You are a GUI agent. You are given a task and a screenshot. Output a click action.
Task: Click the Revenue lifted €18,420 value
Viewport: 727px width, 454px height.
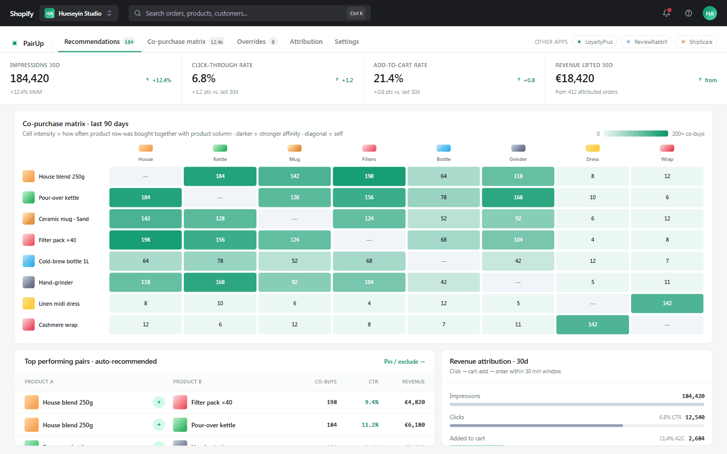tap(575, 79)
